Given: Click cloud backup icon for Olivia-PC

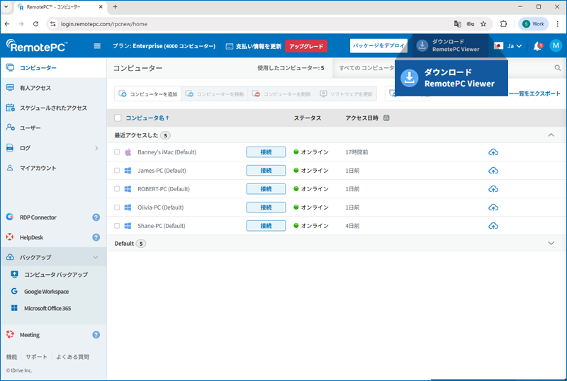Looking at the screenshot, I should pyautogui.click(x=493, y=207).
